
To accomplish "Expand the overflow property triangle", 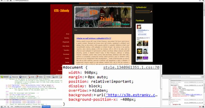I will pos(91,90).
